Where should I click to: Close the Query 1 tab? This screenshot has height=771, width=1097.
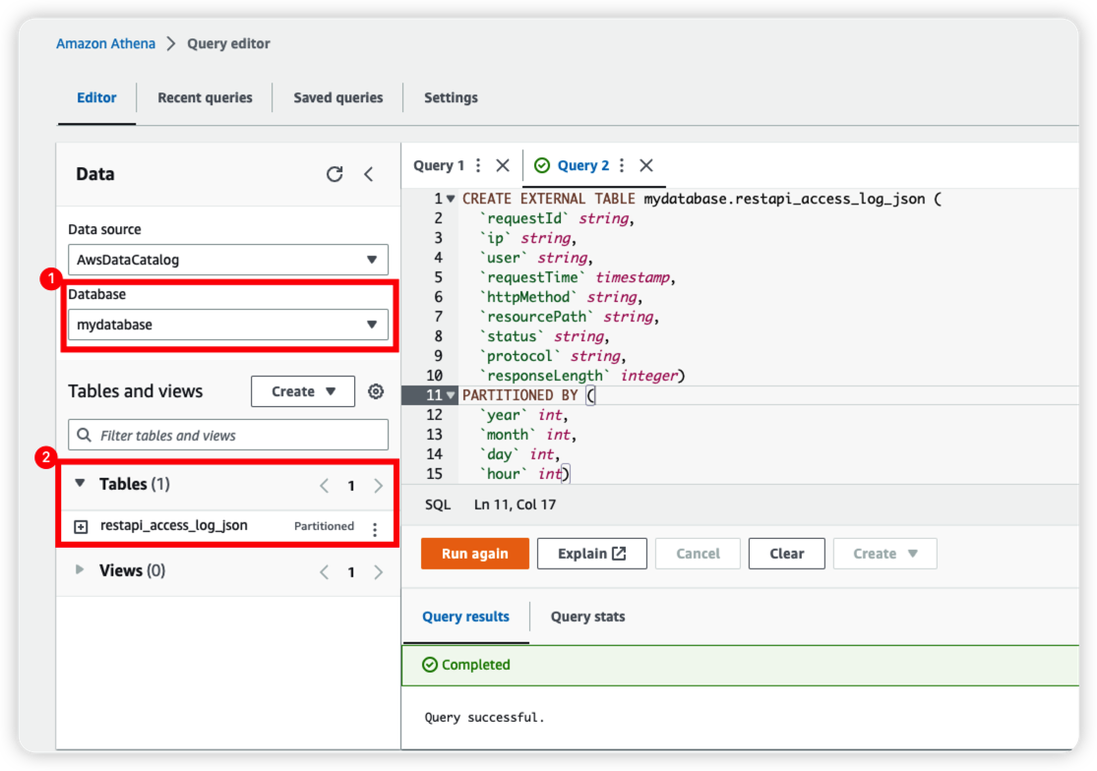503,165
